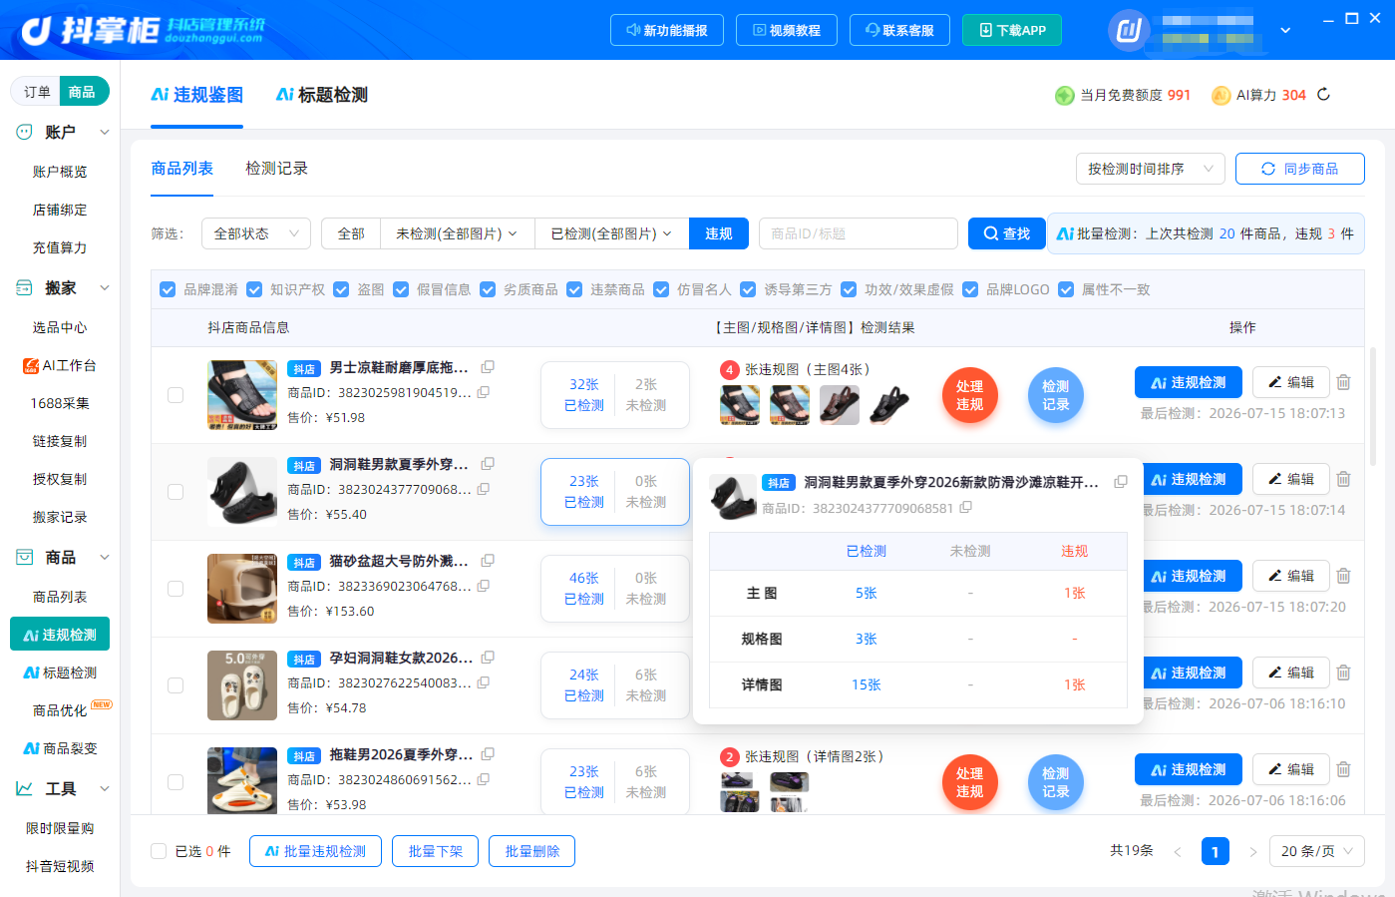Click the 当月免费额度 green coin icon
Viewport: 1395px width, 897px height.
(1064, 95)
